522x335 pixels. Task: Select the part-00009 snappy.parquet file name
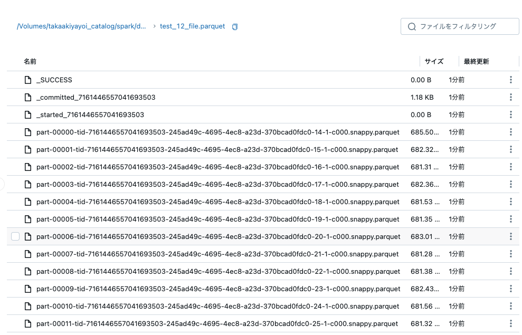coord(219,289)
